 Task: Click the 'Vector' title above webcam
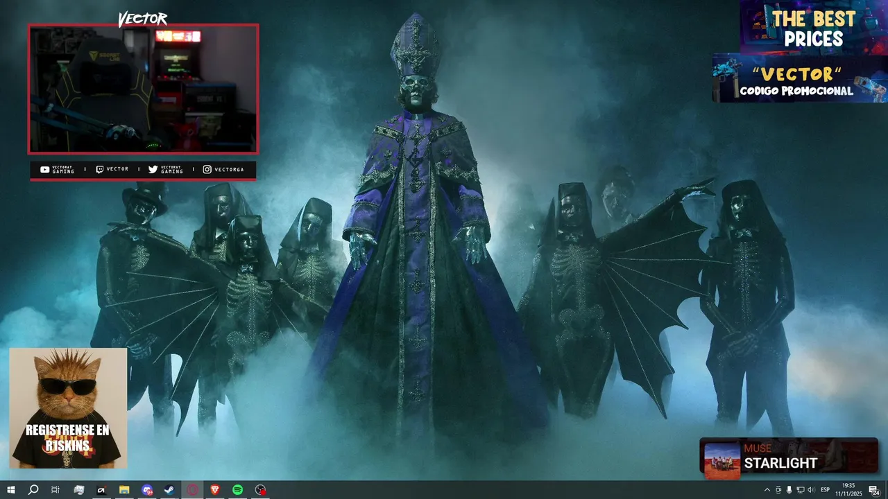coord(142,19)
